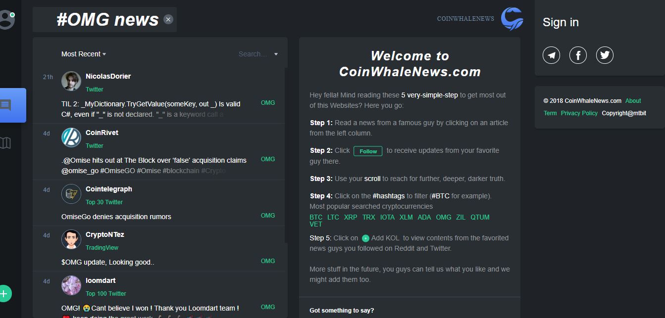Open the About link in footer

(x=633, y=100)
